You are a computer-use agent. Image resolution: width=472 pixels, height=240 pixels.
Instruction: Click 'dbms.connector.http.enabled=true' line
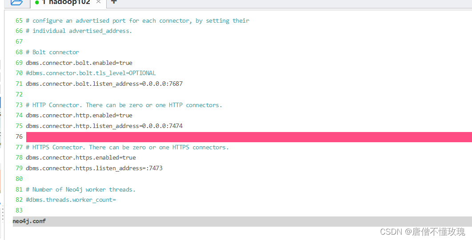tap(79, 115)
